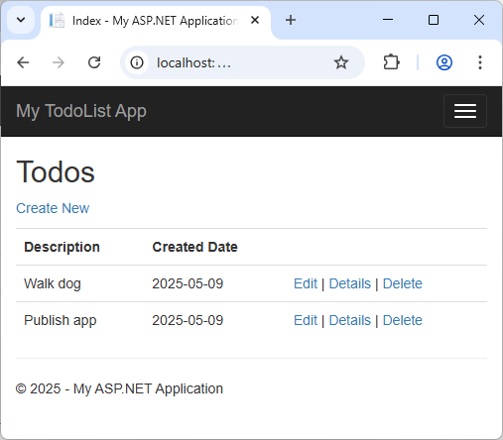Edit the Publish app todo
The width and height of the screenshot is (503, 440).
[306, 320]
